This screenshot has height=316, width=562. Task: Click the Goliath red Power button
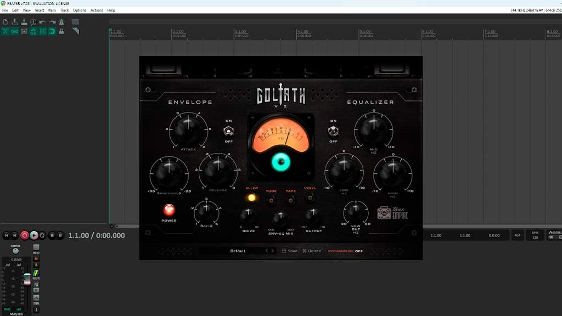coord(169,210)
